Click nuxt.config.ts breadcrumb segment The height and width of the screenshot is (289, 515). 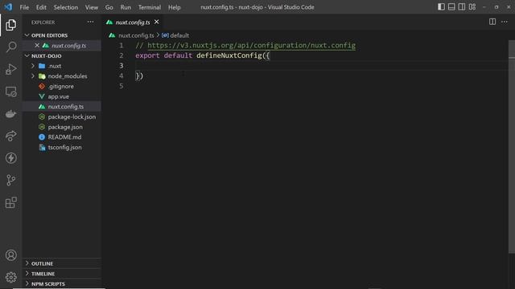click(x=136, y=35)
